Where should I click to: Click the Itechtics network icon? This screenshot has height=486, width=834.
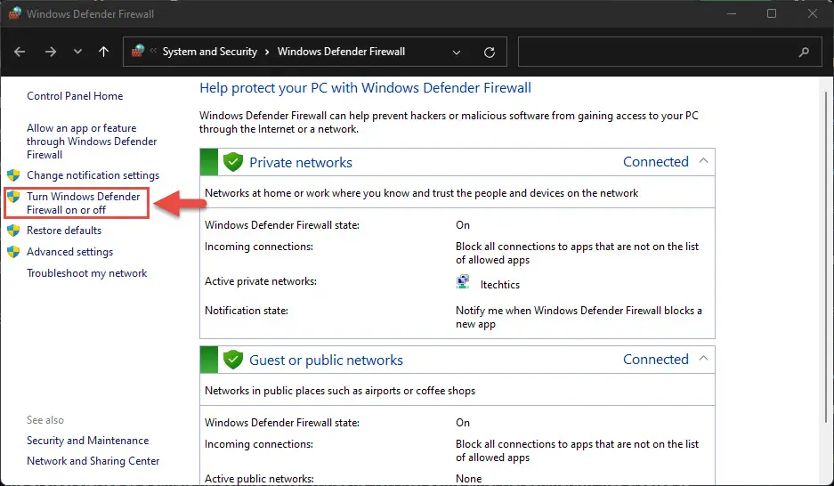[x=463, y=282]
